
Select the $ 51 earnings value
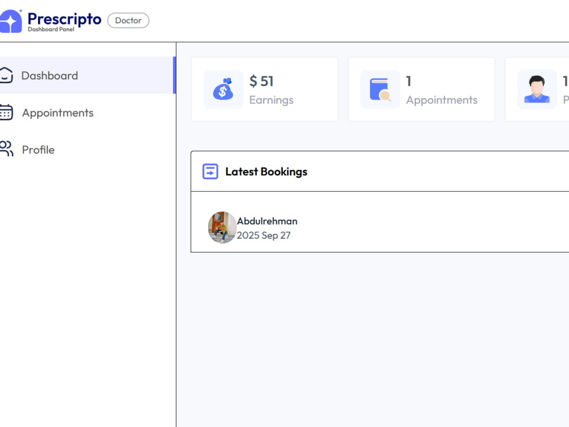pyautogui.click(x=261, y=81)
